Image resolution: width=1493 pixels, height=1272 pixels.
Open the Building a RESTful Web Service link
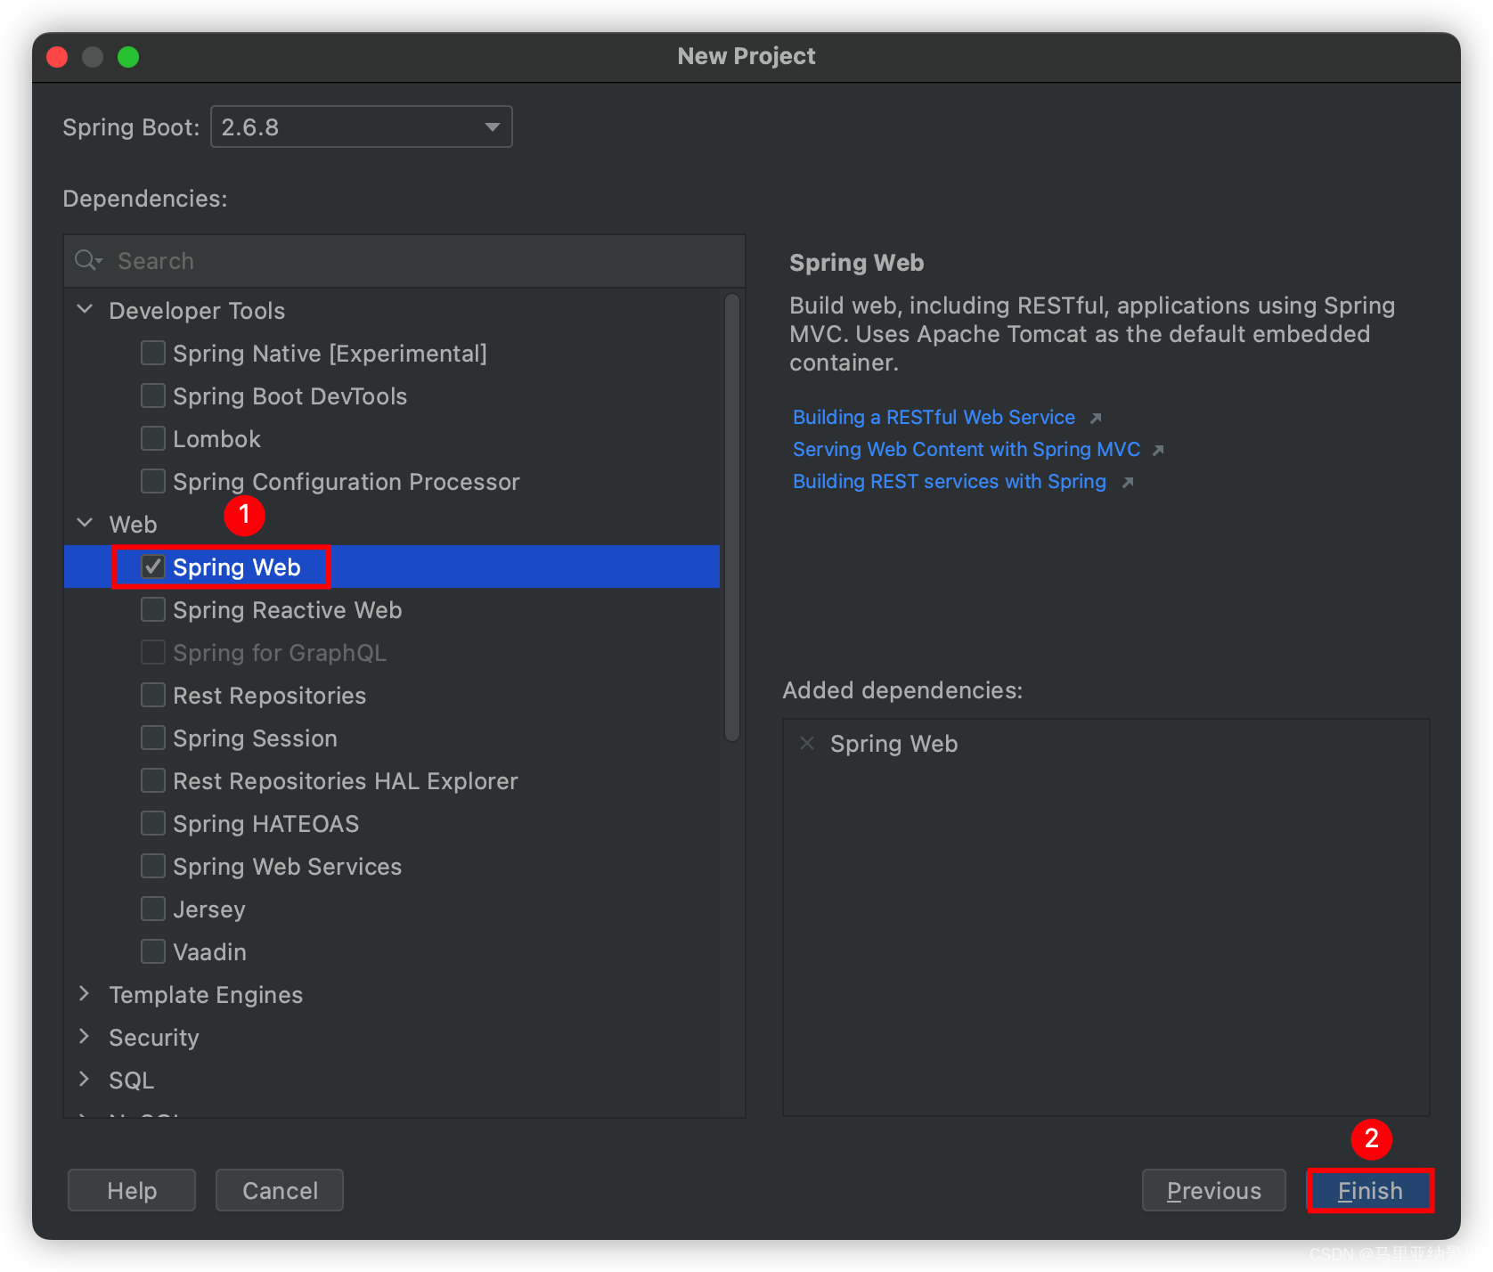click(x=933, y=417)
